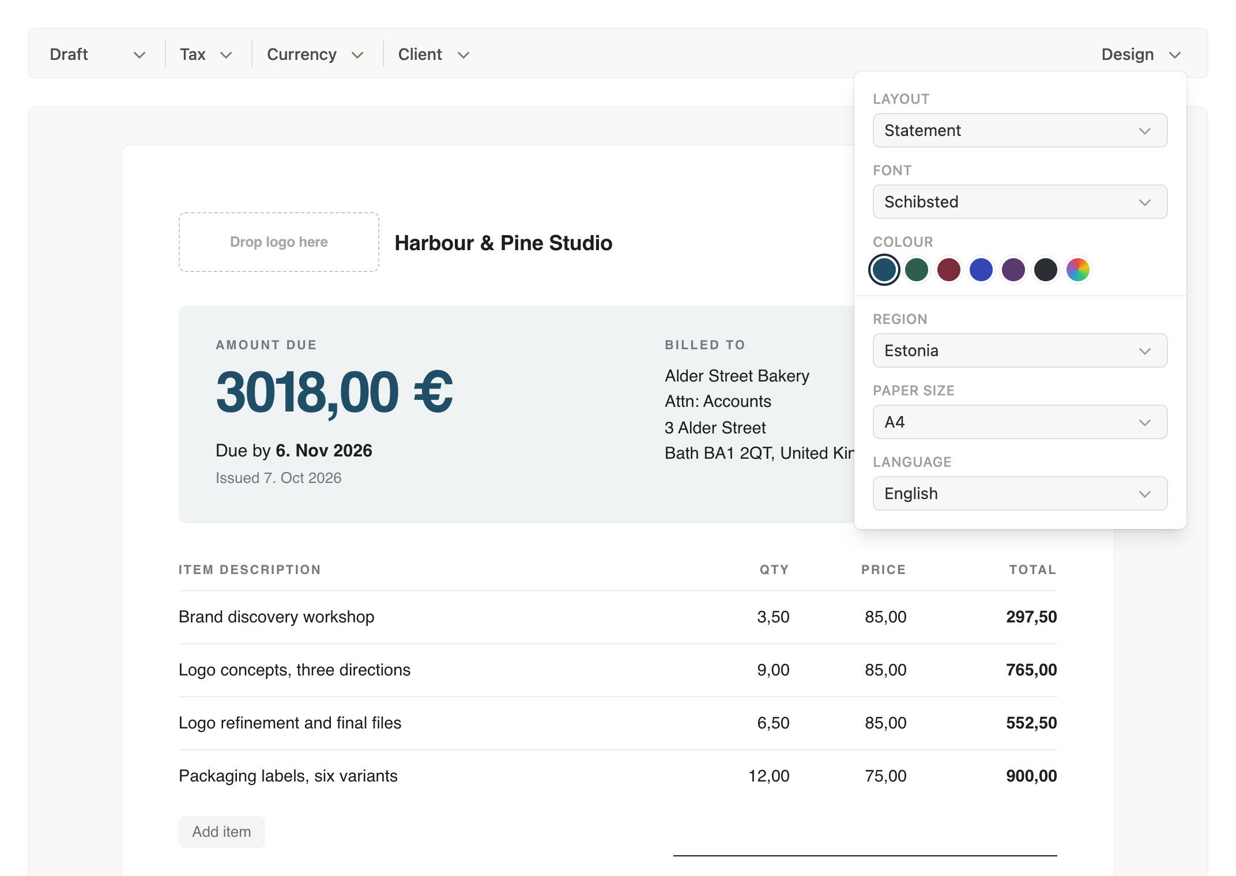Click Alder Street Bakery client name
Viewport: 1236px width, 876px height.
(x=737, y=376)
